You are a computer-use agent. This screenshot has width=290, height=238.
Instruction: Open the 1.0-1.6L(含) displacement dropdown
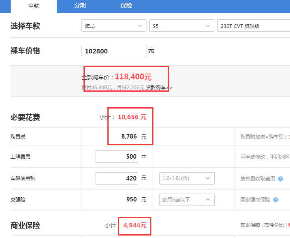tap(187, 178)
